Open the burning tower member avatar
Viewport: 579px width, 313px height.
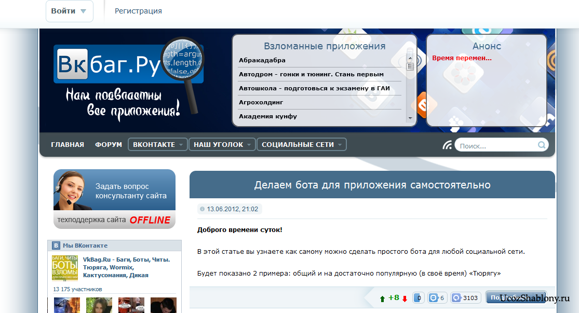pos(67,305)
